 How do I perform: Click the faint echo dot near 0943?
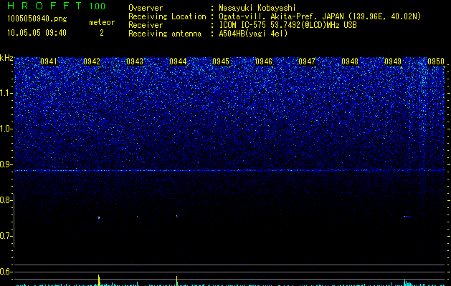pos(137,217)
